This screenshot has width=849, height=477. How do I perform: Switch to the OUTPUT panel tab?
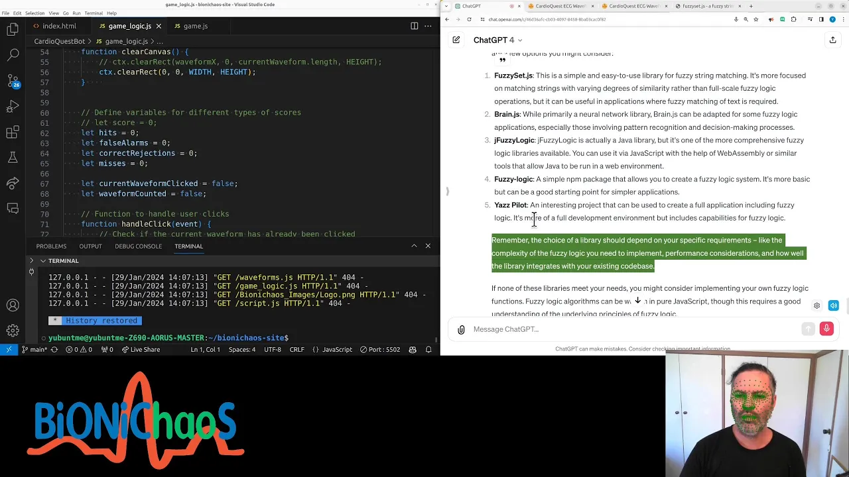(90, 246)
